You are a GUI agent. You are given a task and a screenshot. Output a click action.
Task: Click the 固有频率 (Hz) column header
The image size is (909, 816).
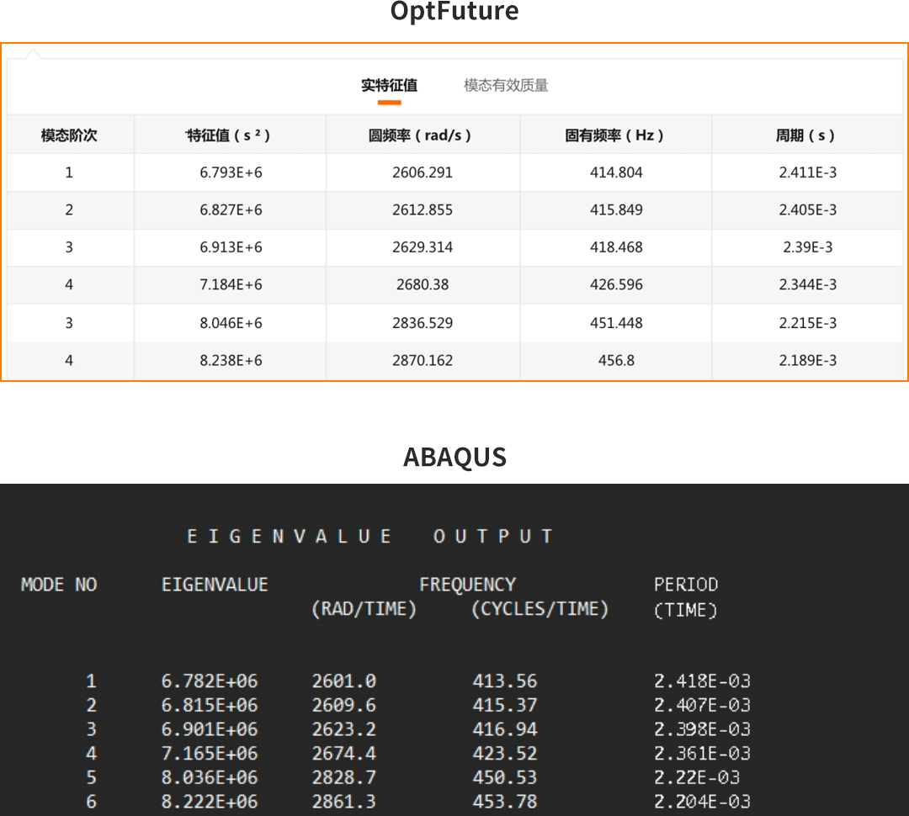614,135
